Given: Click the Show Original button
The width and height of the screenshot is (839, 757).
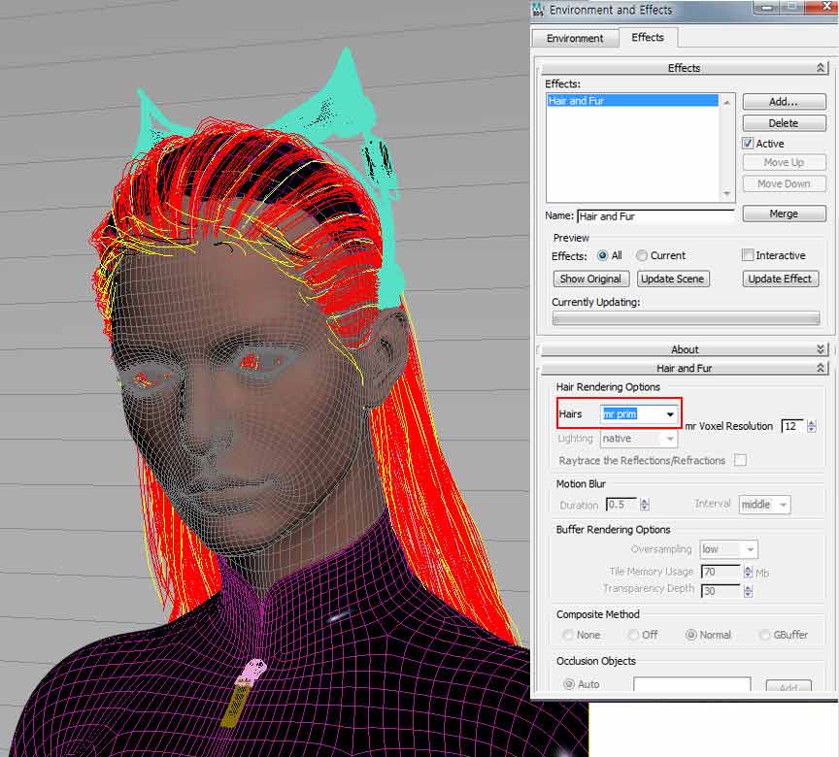Looking at the screenshot, I should (590, 279).
